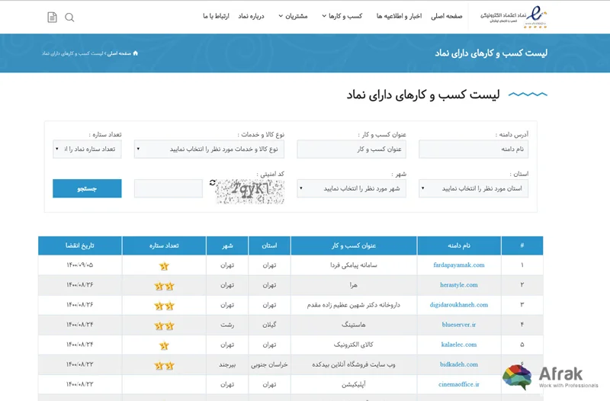
Task: Open fardapayamak.com link
Action: coord(459,265)
